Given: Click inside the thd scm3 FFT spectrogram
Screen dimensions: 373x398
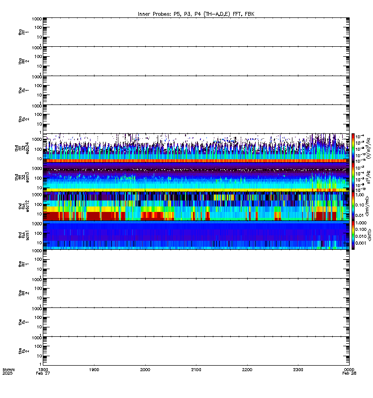Looking at the screenshot, I should click(x=196, y=177).
